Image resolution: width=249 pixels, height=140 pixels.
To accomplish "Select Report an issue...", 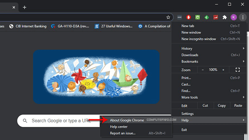I will pos(136,133).
